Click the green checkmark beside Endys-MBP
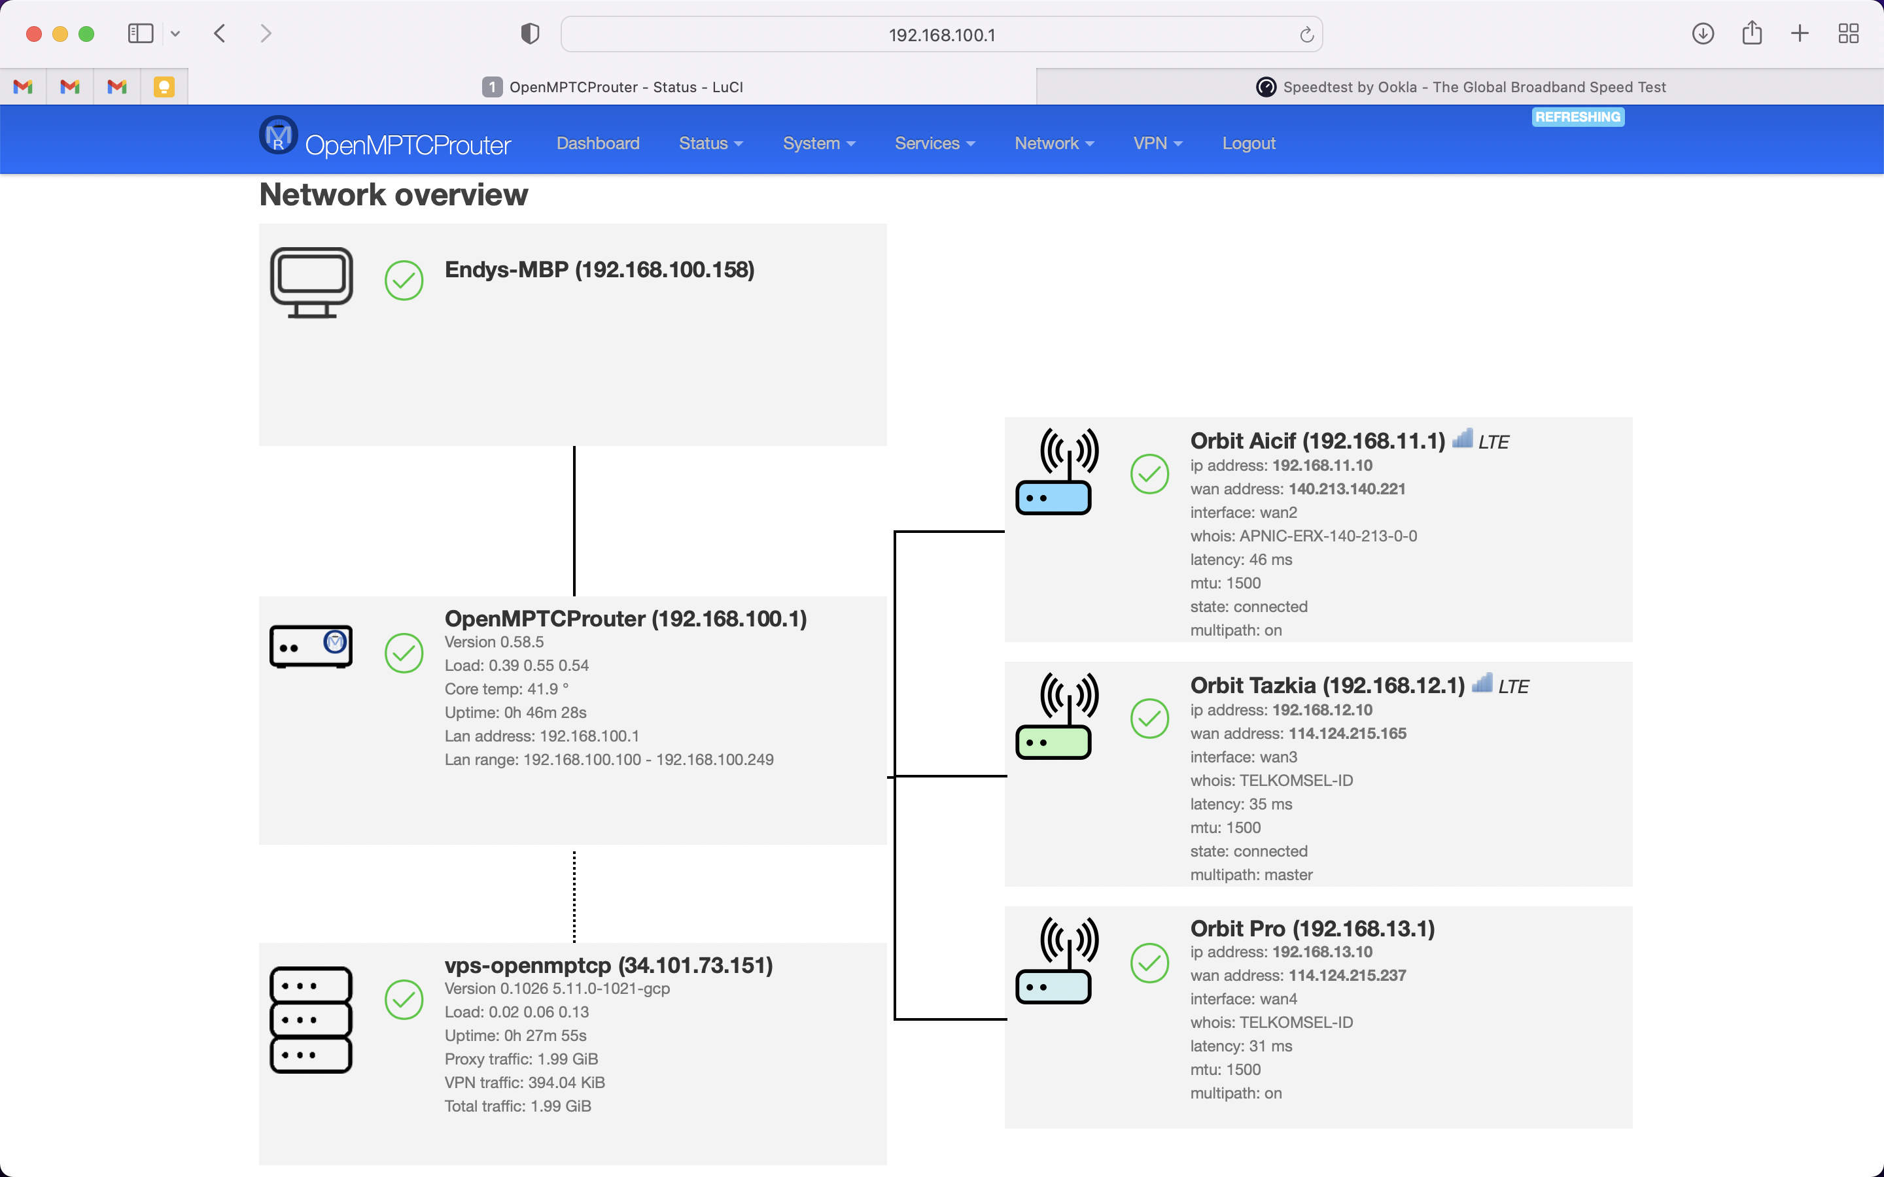1884x1177 pixels. point(404,281)
